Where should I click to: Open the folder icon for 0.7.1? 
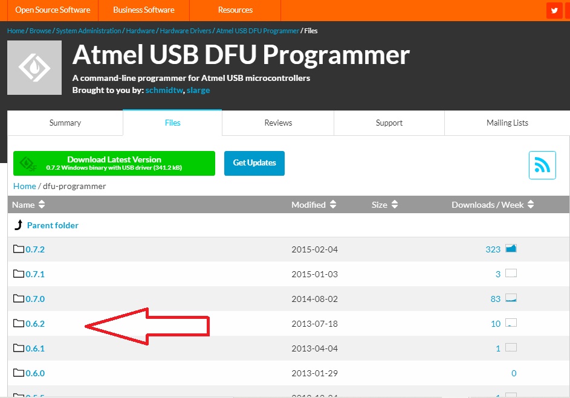tap(19, 274)
